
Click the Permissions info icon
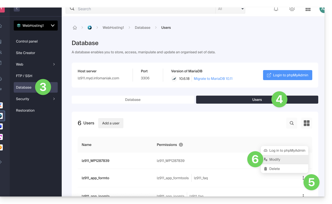click(181, 145)
